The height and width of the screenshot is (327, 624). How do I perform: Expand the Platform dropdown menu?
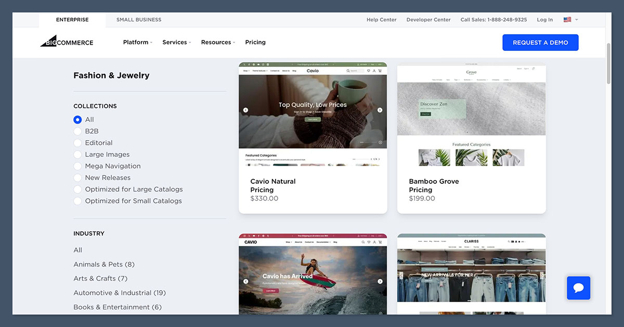pyautogui.click(x=137, y=43)
